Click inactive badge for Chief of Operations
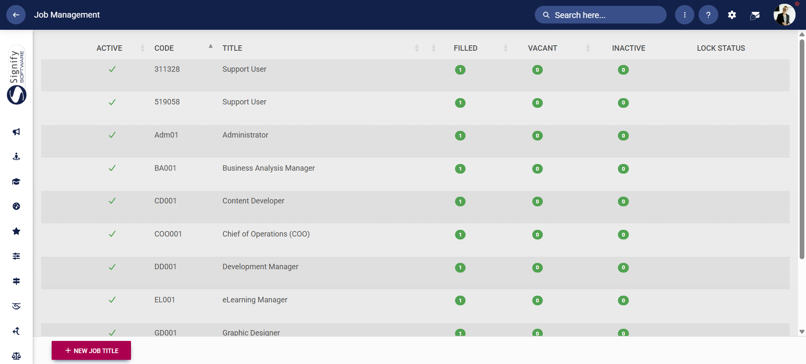Screen dimensions: 806x364 click(623, 235)
